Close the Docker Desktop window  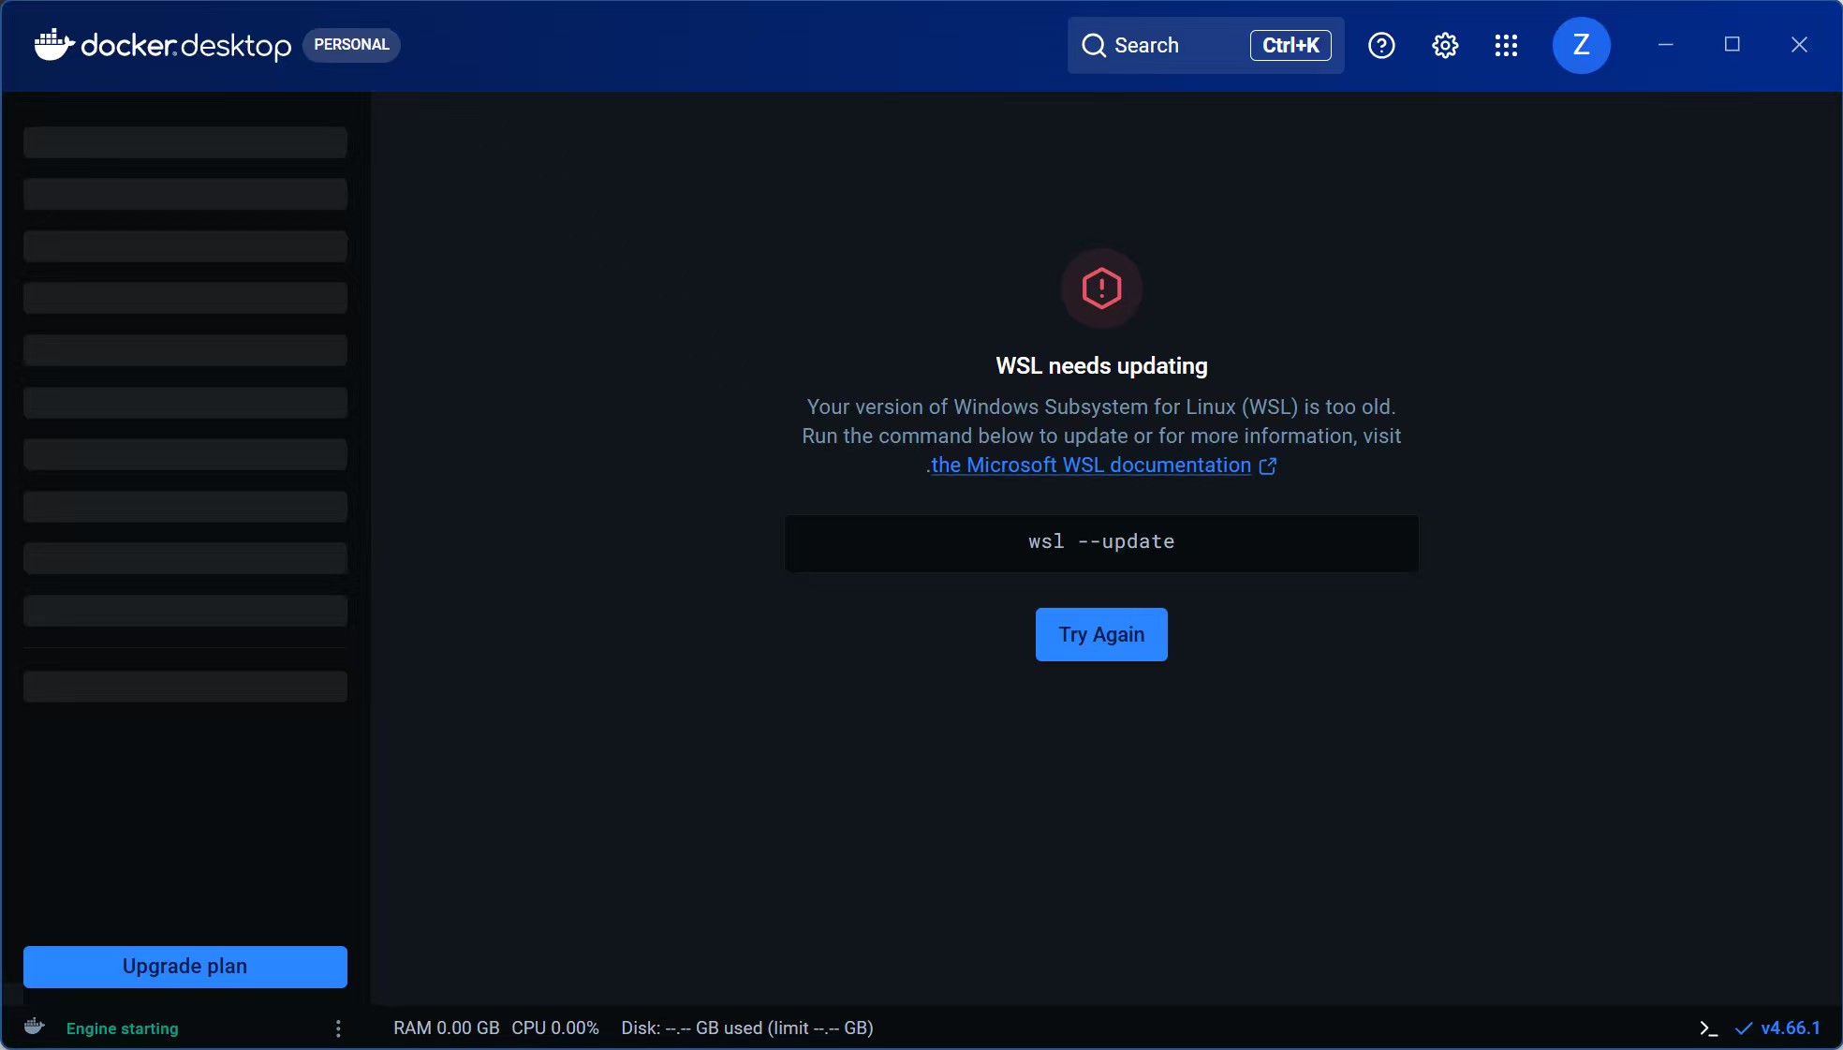coord(1799,45)
